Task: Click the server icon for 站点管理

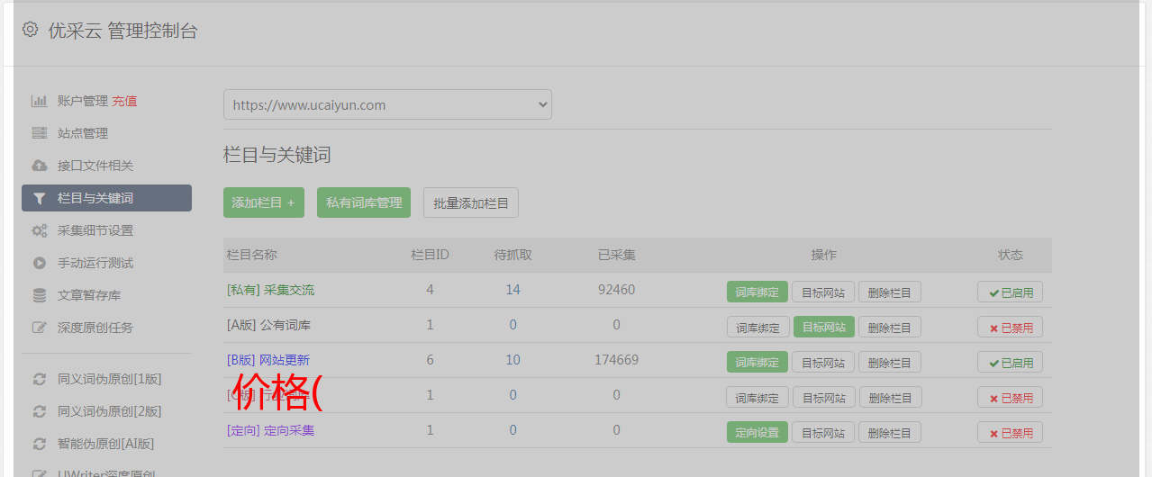Action: 40,133
